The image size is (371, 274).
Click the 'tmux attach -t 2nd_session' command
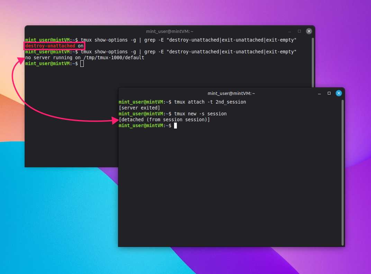[210, 102]
